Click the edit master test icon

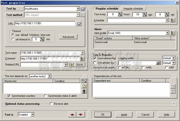coord(84,81)
